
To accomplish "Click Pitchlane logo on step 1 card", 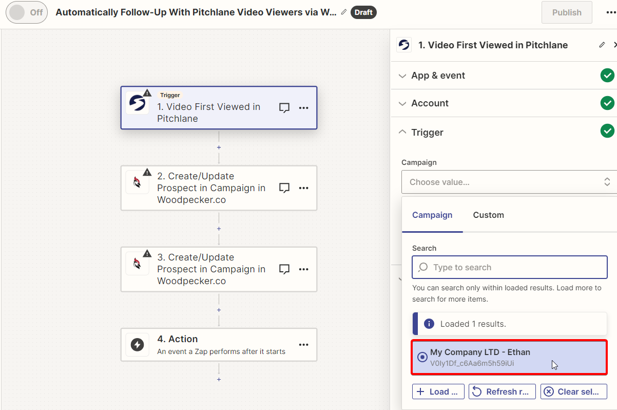I will (137, 103).
